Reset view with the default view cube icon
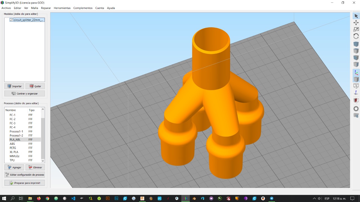This screenshot has width=360, height=202. point(356,44)
